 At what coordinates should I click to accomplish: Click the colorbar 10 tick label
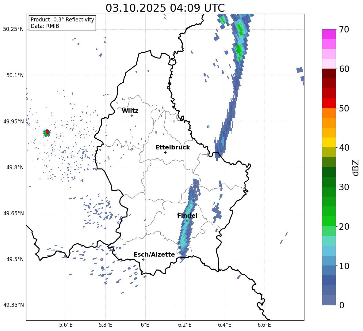coord(344,266)
